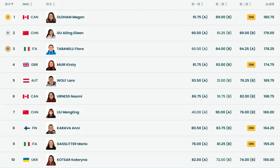Click the gold medal icon for rank 1
Image resolution: width=280 pixels, height=168 pixels.
click(x=8, y=17)
